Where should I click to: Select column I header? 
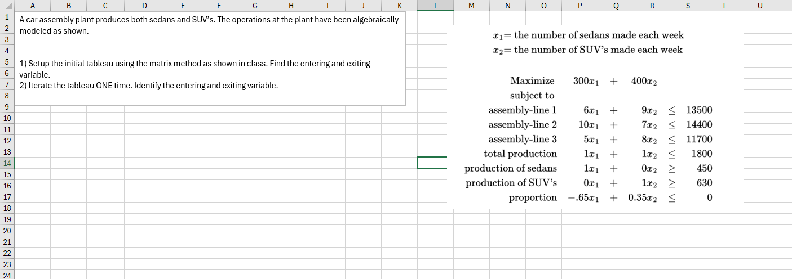coord(327,5)
